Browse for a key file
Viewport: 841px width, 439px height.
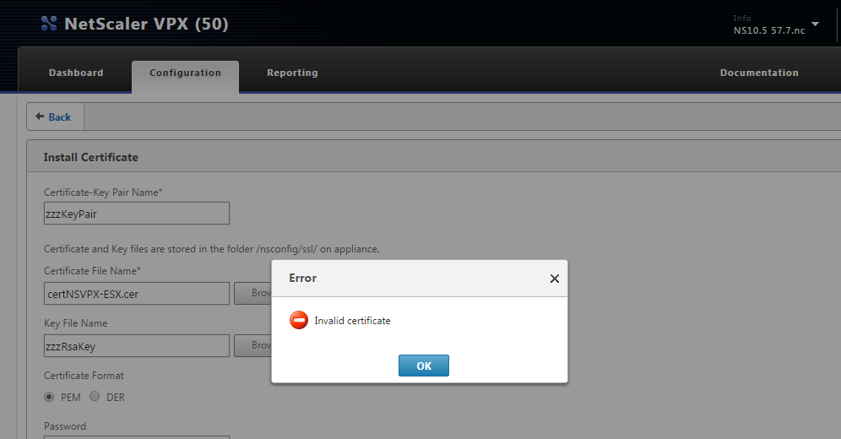[252, 346]
